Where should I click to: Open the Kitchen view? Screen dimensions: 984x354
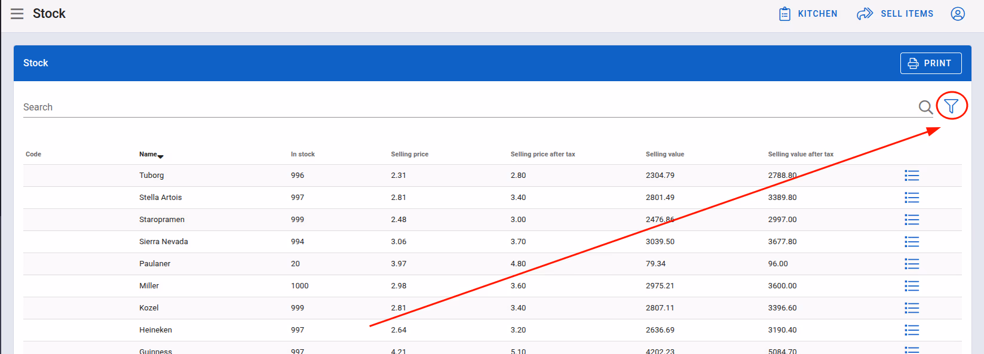click(808, 14)
